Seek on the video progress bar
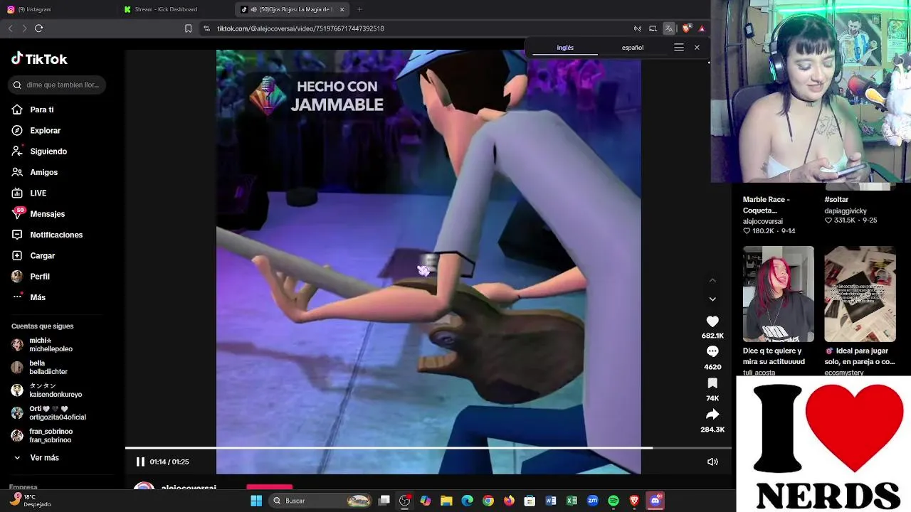 [x=428, y=448]
